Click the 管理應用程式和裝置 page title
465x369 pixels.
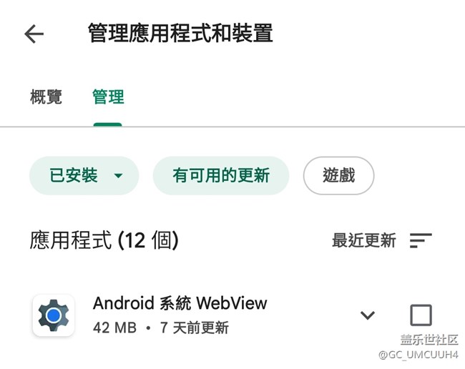[180, 33]
